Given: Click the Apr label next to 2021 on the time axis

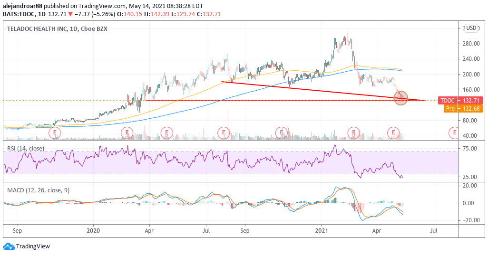Looking at the screenshot, I should [377, 231].
